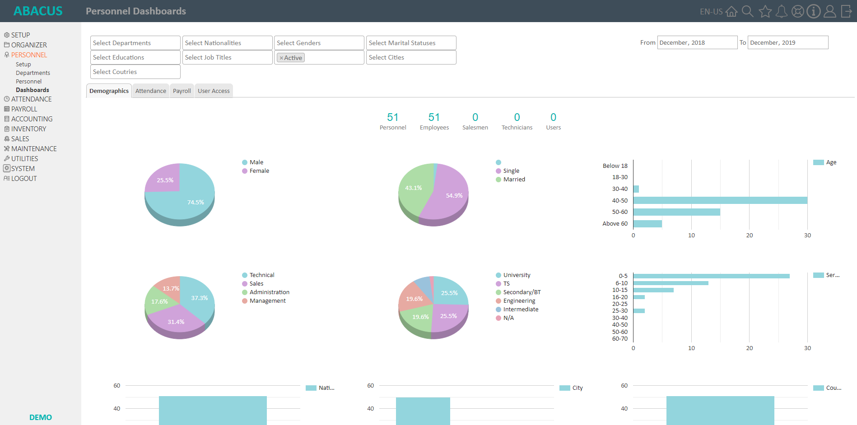Click the To date field December 2019
This screenshot has height=425, width=857.
pyautogui.click(x=788, y=42)
